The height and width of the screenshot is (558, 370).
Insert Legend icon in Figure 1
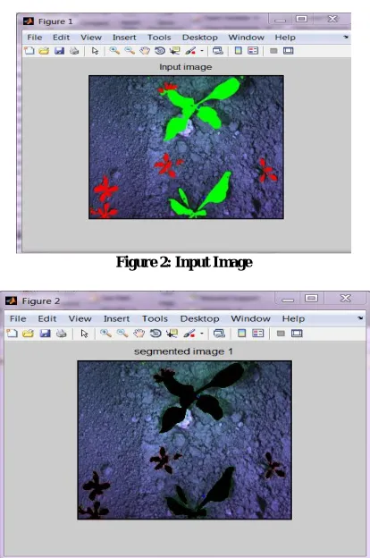[253, 51]
